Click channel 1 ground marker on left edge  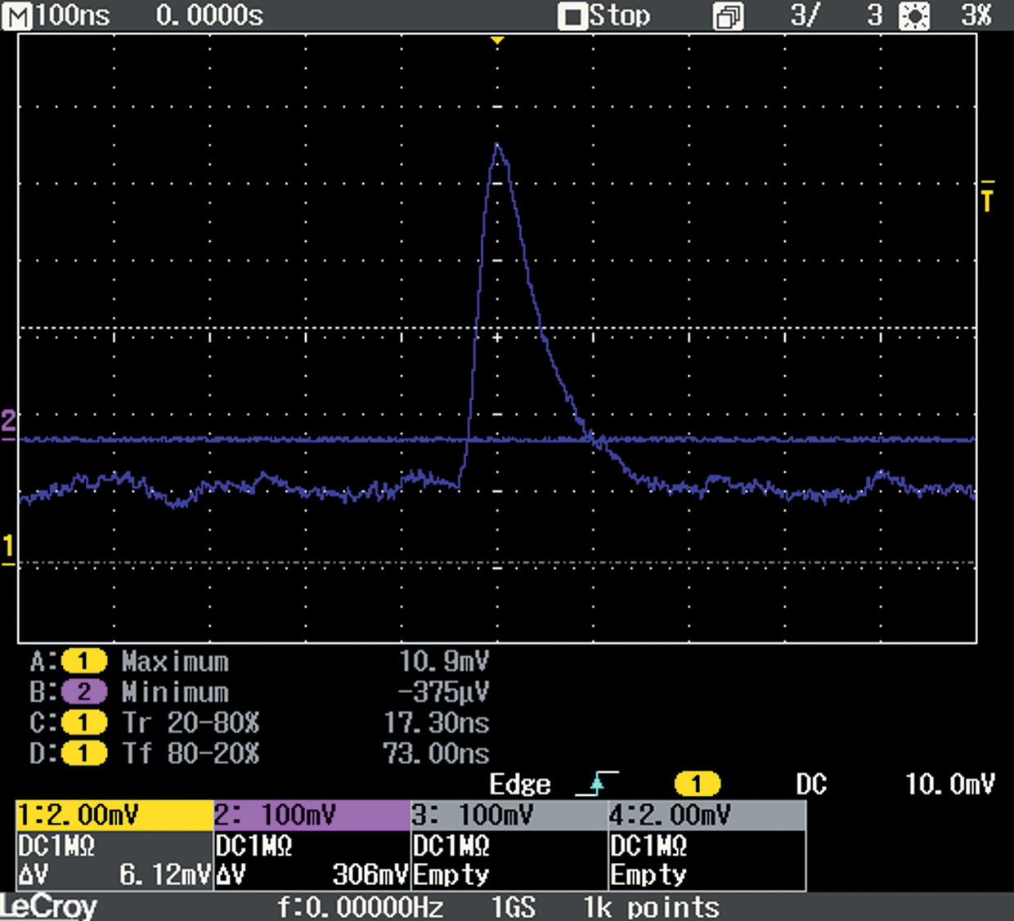pyautogui.click(x=8, y=549)
